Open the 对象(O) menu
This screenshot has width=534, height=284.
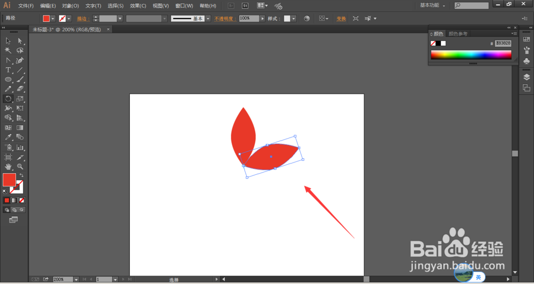coord(70,6)
